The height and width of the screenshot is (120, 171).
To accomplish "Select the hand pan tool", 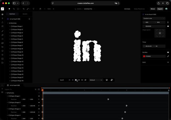I will [x=40, y=9].
